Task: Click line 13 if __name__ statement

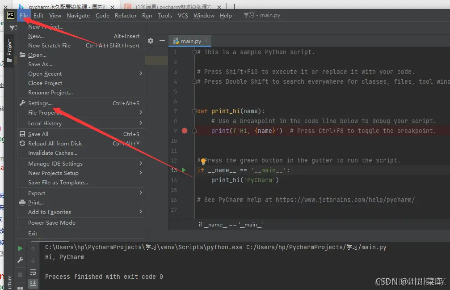Action: click(x=244, y=170)
